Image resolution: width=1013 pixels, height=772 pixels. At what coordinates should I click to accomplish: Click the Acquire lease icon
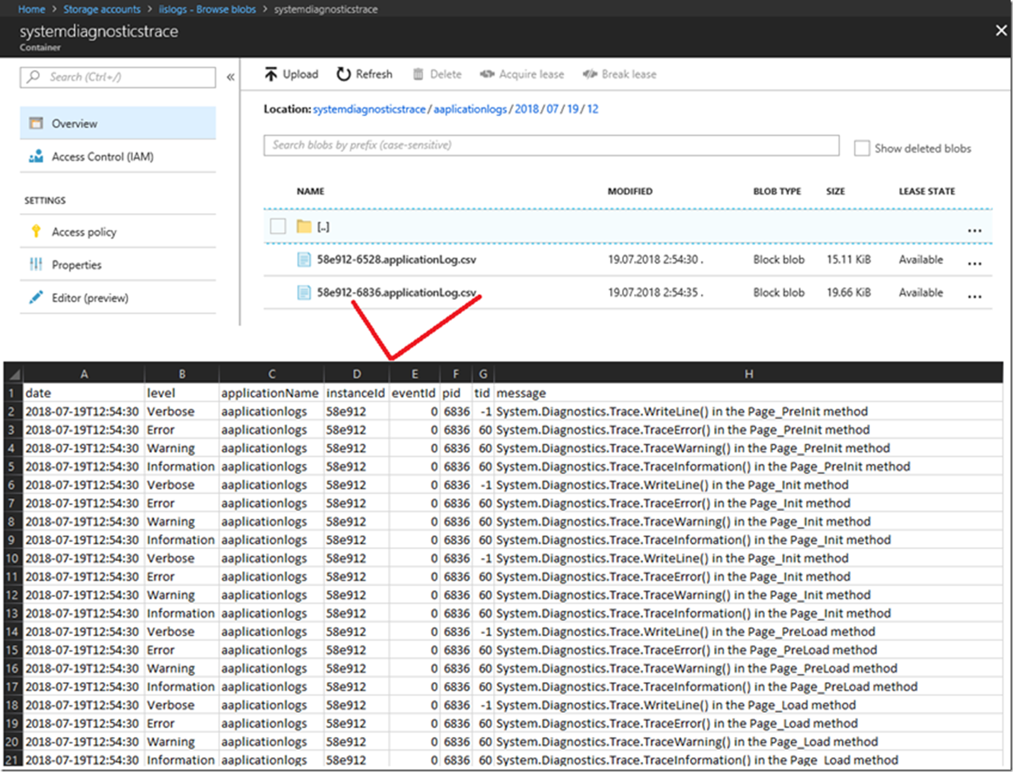pyautogui.click(x=487, y=74)
